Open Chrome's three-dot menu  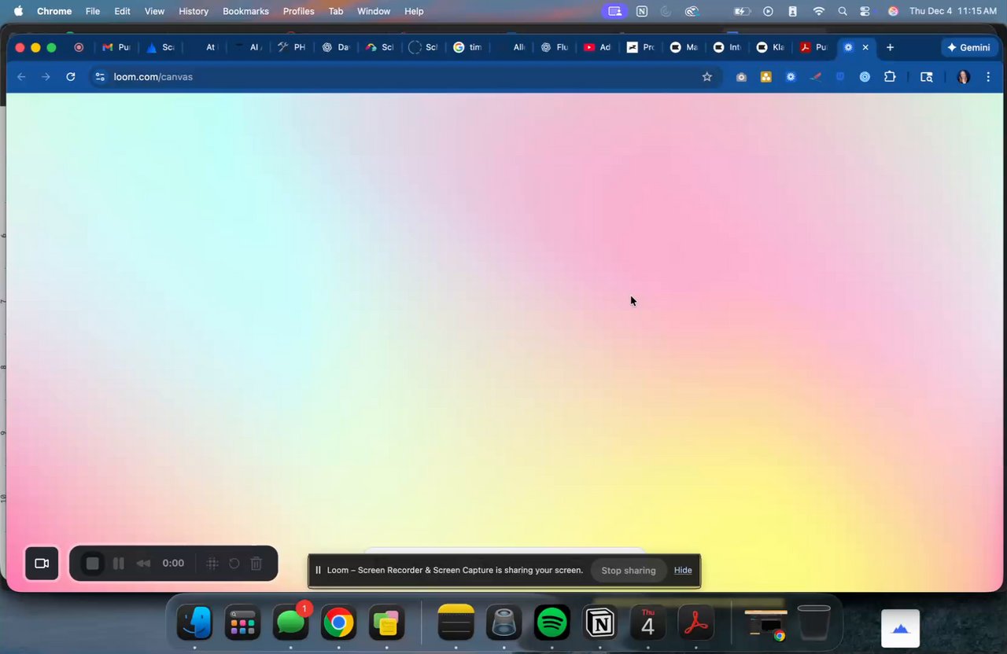click(988, 77)
